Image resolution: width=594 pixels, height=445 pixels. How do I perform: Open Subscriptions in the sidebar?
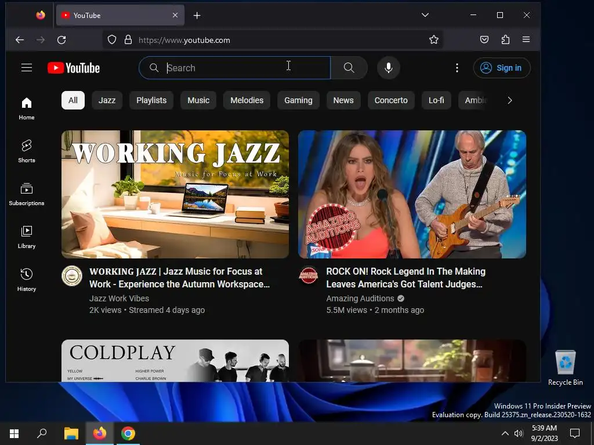point(27,194)
